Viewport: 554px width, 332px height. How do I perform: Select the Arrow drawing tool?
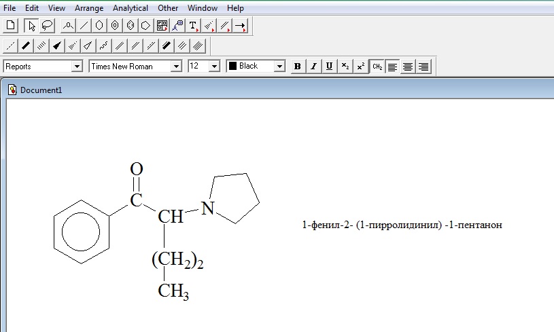240,26
